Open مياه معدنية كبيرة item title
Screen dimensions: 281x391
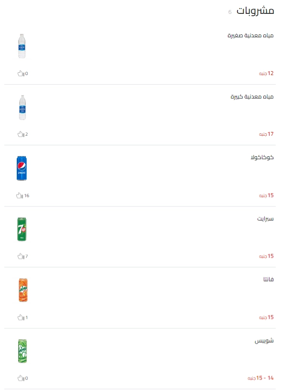pyautogui.click(x=252, y=97)
